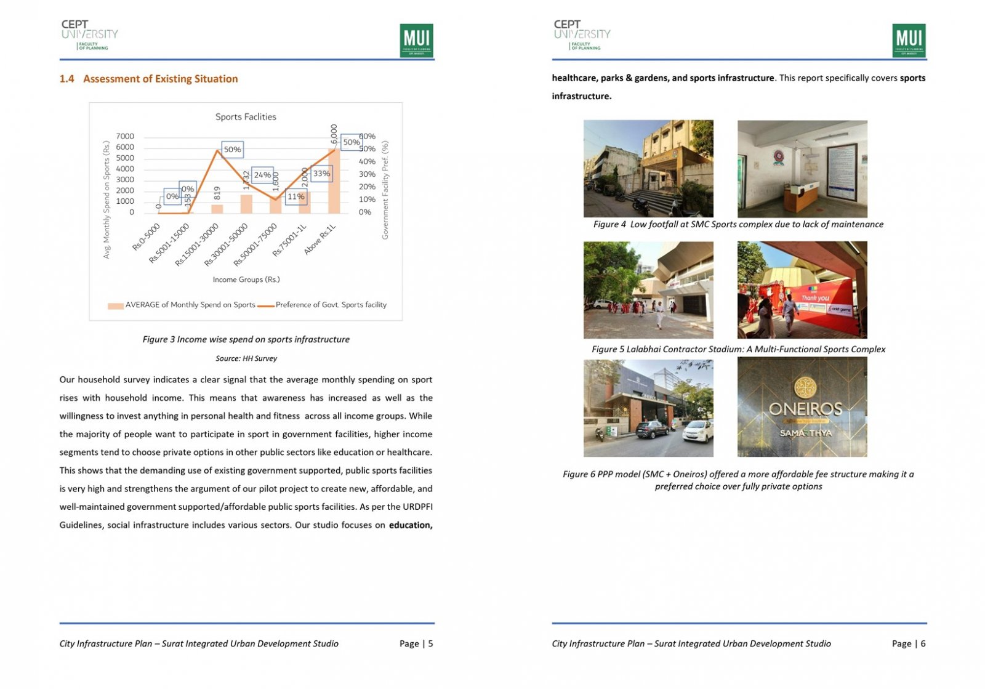Click the paragraph starting 'Our household survey indicates'
This screenshot has width=985, height=689.
[246, 453]
